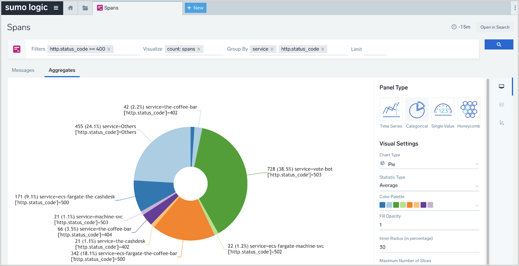Expand the Chart Type dropdown

(x=429, y=164)
